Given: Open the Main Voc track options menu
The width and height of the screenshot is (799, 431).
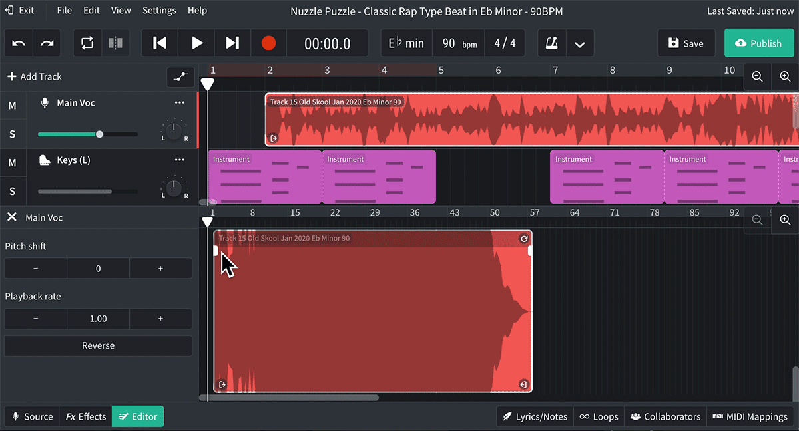Looking at the screenshot, I should coord(179,102).
